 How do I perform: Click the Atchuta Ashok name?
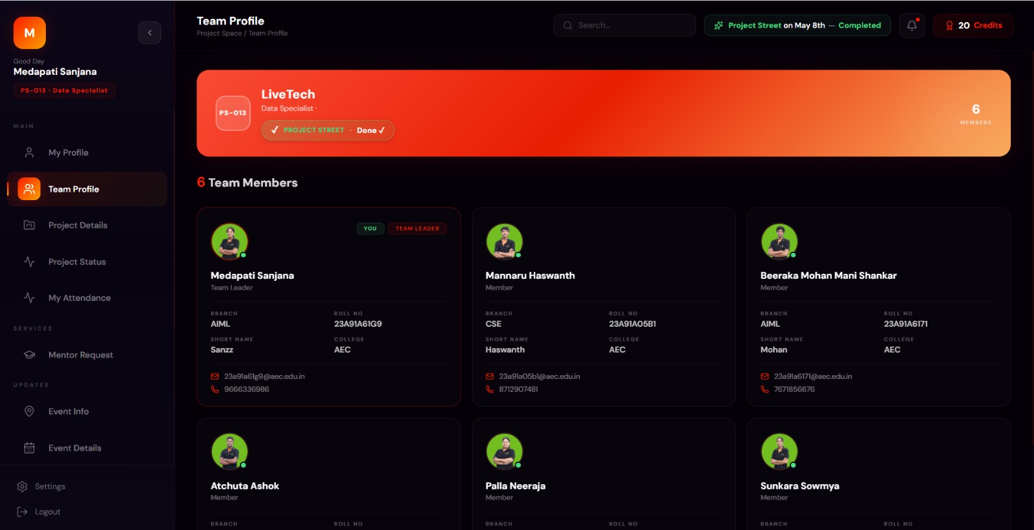coord(245,486)
